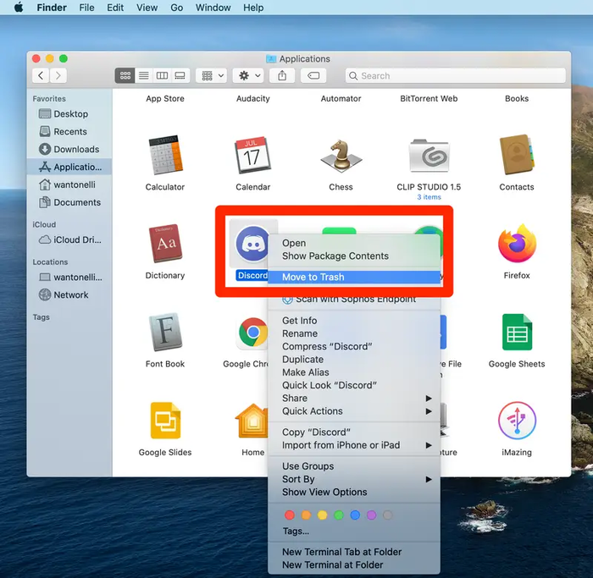Open Desktop in the sidebar

pyautogui.click(x=69, y=113)
